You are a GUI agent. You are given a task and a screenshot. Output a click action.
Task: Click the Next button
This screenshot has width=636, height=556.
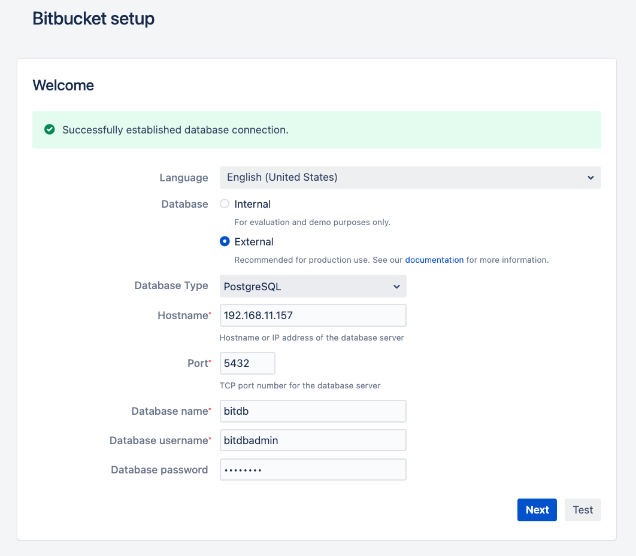pos(537,510)
